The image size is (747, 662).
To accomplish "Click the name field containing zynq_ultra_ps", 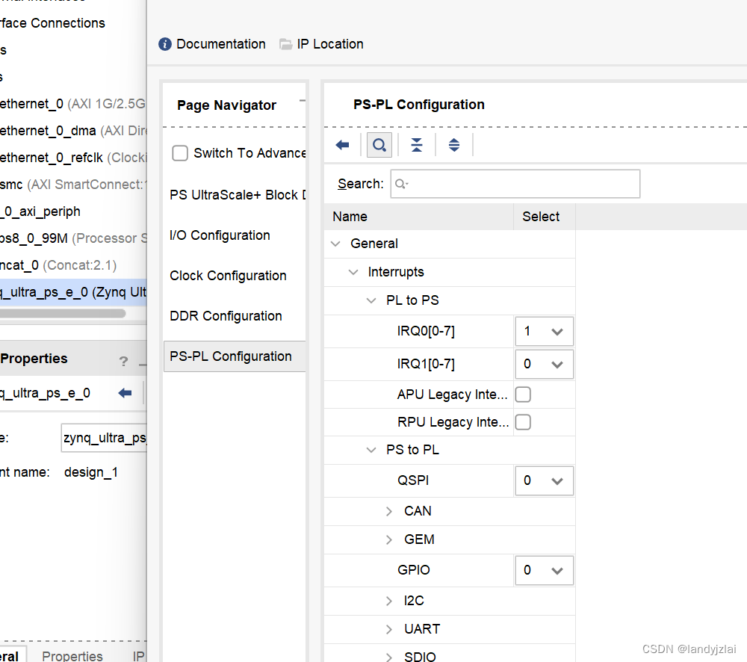I will coord(104,438).
